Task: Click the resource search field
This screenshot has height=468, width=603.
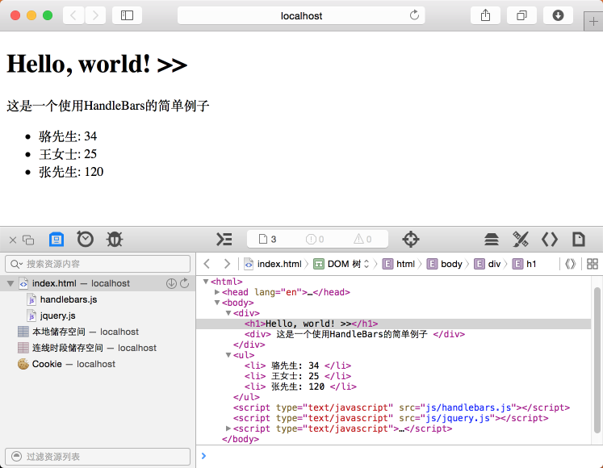Action: tap(98, 264)
